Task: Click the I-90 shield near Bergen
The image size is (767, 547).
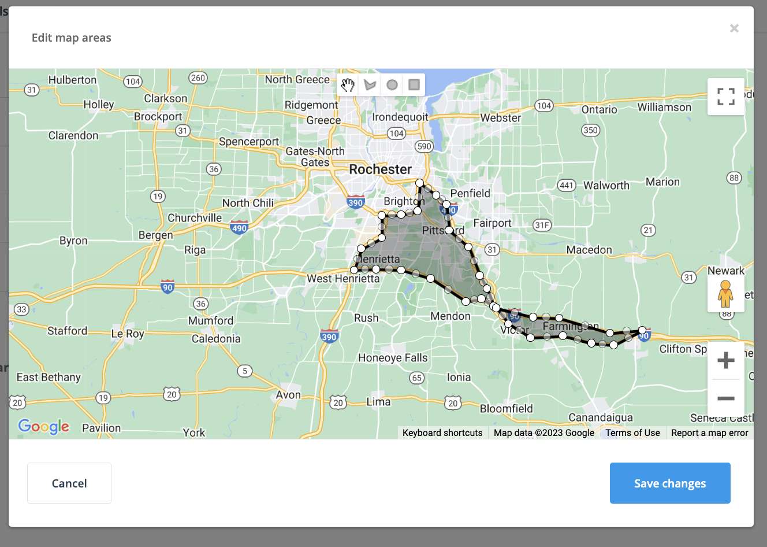Action: [167, 286]
